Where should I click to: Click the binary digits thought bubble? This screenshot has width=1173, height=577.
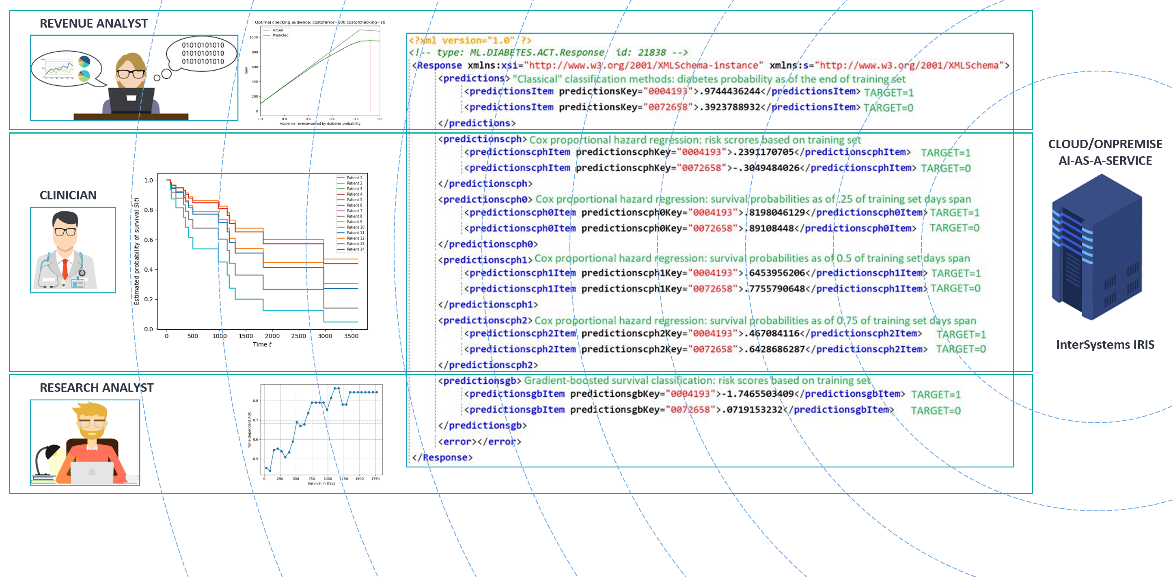(203, 53)
